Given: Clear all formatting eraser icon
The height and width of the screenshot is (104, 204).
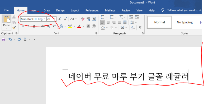Looking at the screenshot, I should pos(83,19).
